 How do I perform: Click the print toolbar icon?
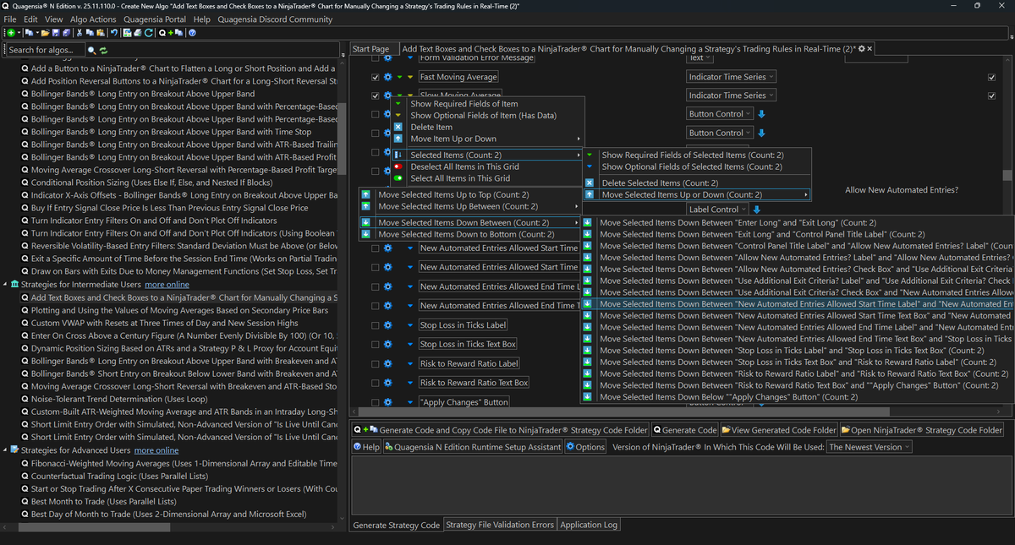(138, 33)
